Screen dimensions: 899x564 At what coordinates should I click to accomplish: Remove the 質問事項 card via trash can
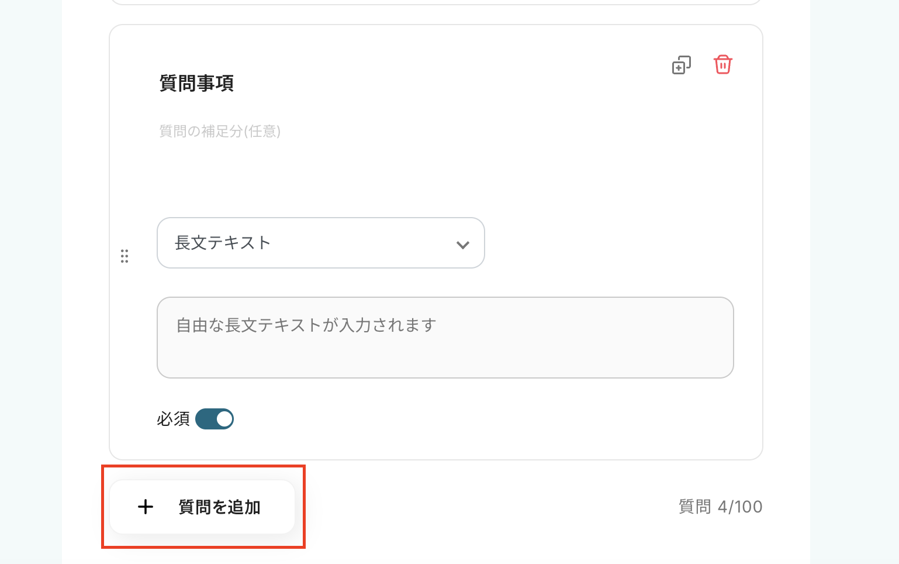[722, 64]
